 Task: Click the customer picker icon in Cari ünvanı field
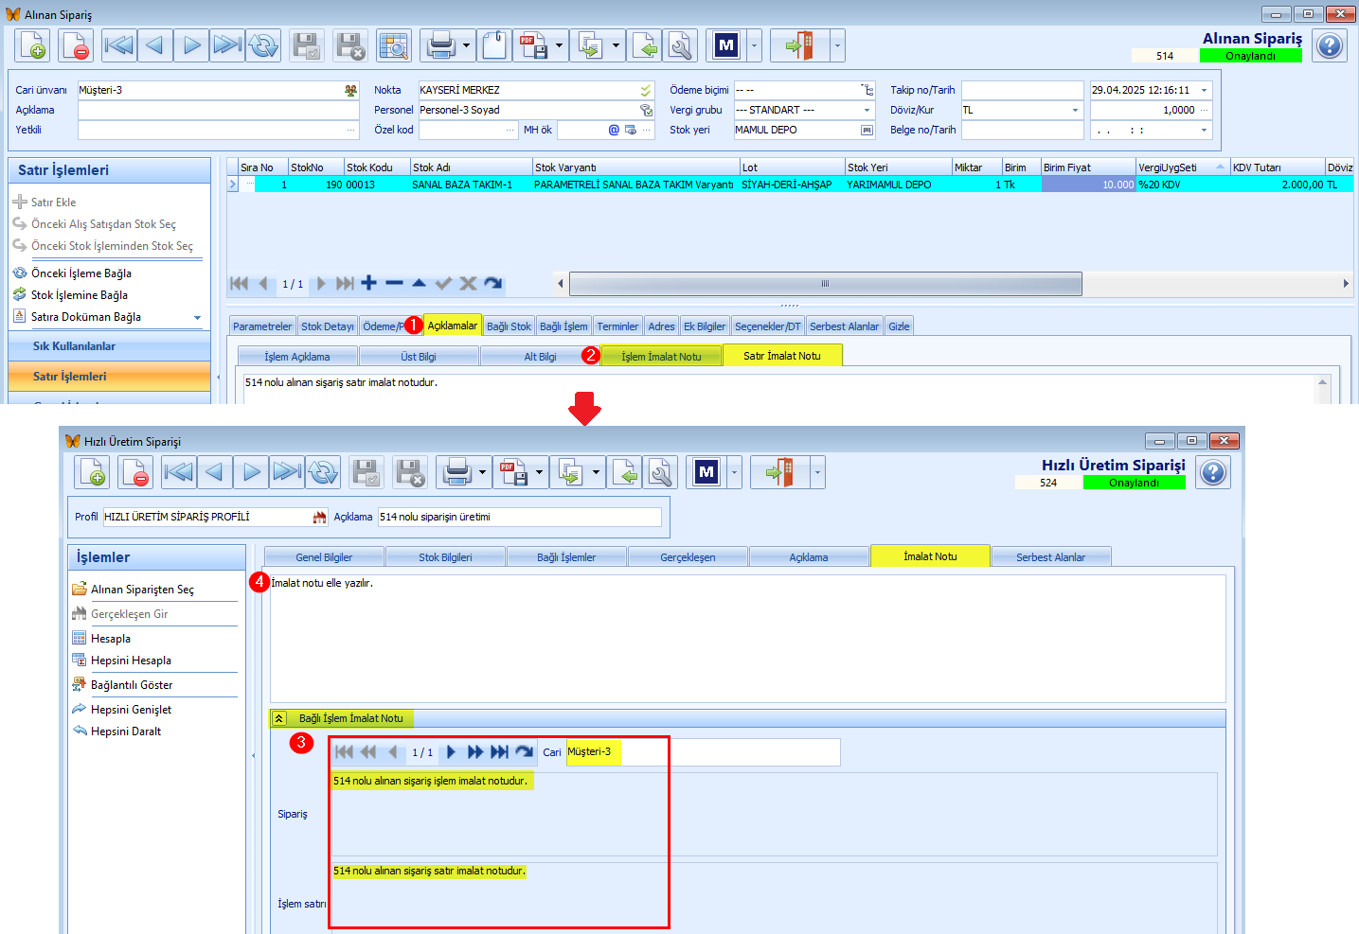351,90
